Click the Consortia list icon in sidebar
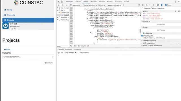 click(5, 15)
